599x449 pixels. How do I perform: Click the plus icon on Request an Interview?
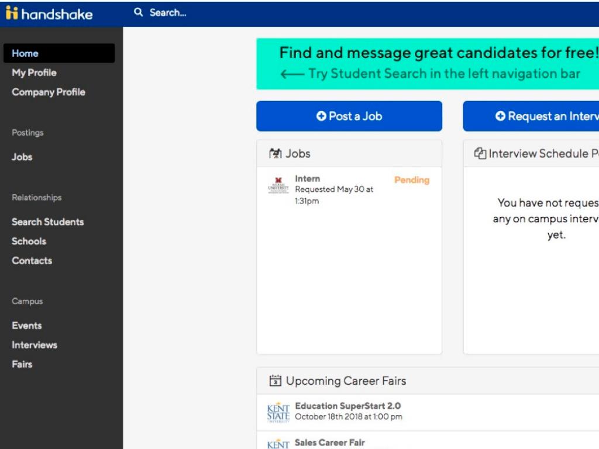pyautogui.click(x=500, y=116)
